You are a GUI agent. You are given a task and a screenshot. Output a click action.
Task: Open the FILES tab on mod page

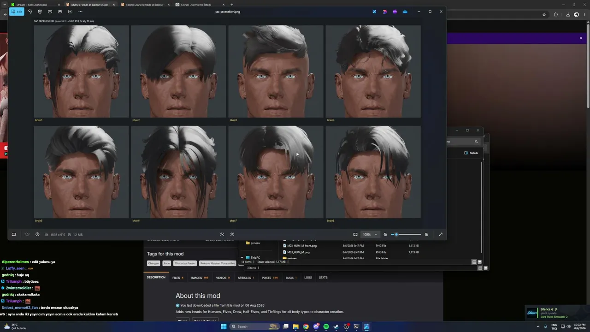tap(177, 278)
